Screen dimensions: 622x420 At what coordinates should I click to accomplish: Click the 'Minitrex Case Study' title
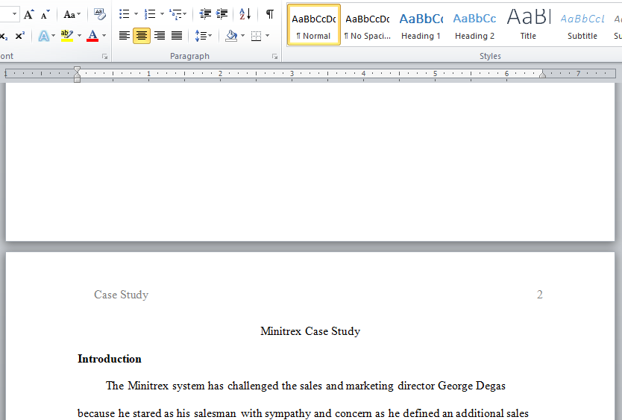point(310,331)
